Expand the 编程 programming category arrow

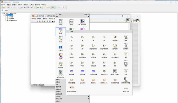(89, 17)
